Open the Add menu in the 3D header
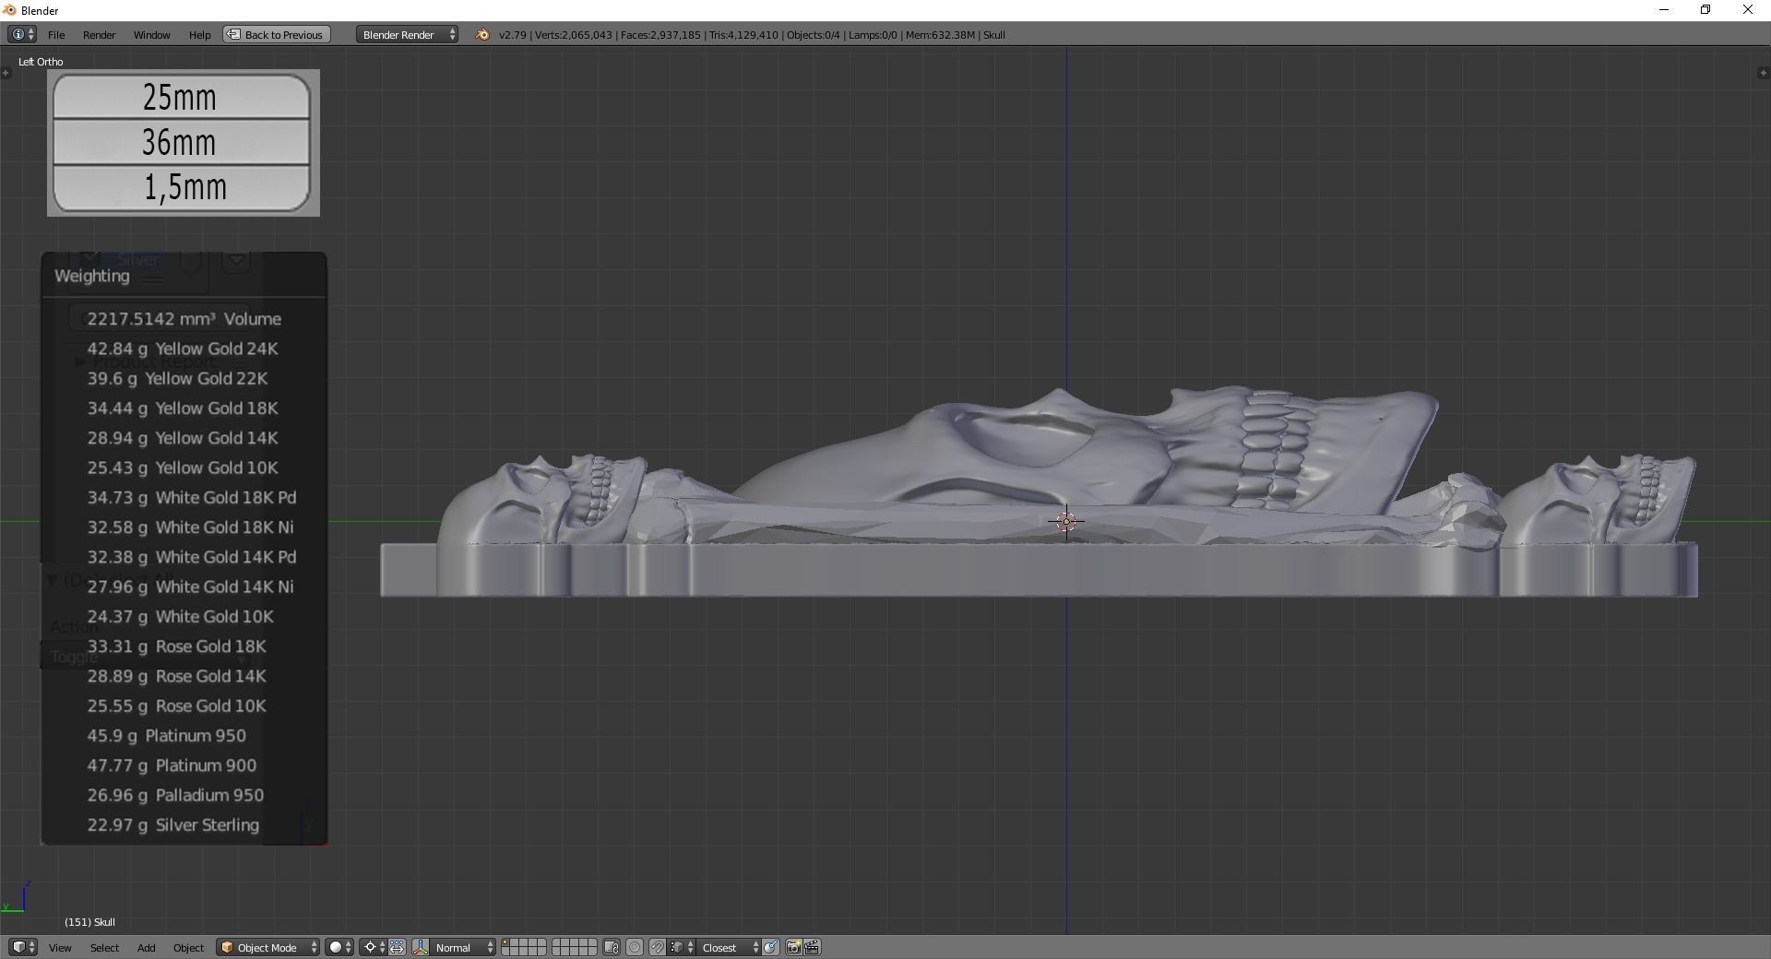The height and width of the screenshot is (959, 1771). (x=146, y=947)
